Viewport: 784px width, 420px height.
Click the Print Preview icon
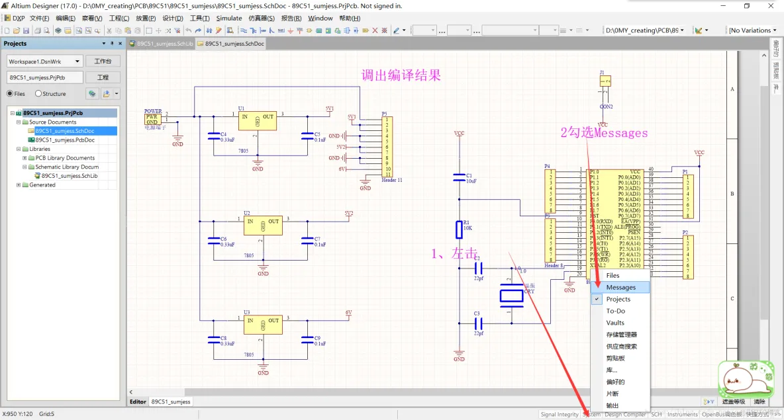[x=46, y=30]
